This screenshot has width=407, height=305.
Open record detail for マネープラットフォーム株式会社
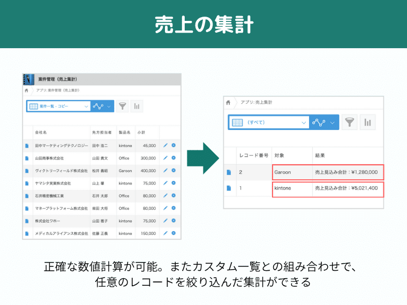pos(27,209)
